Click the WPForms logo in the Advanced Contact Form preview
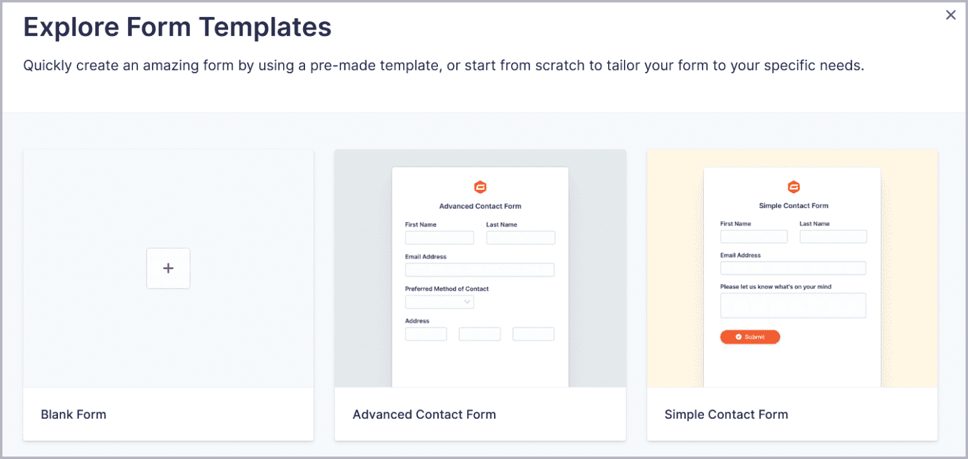The image size is (968, 459). point(480,187)
